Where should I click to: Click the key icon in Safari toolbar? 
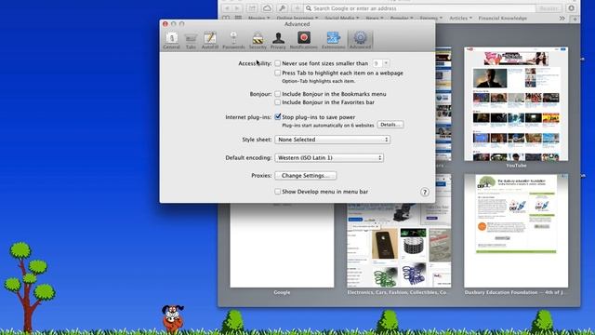pos(283,8)
